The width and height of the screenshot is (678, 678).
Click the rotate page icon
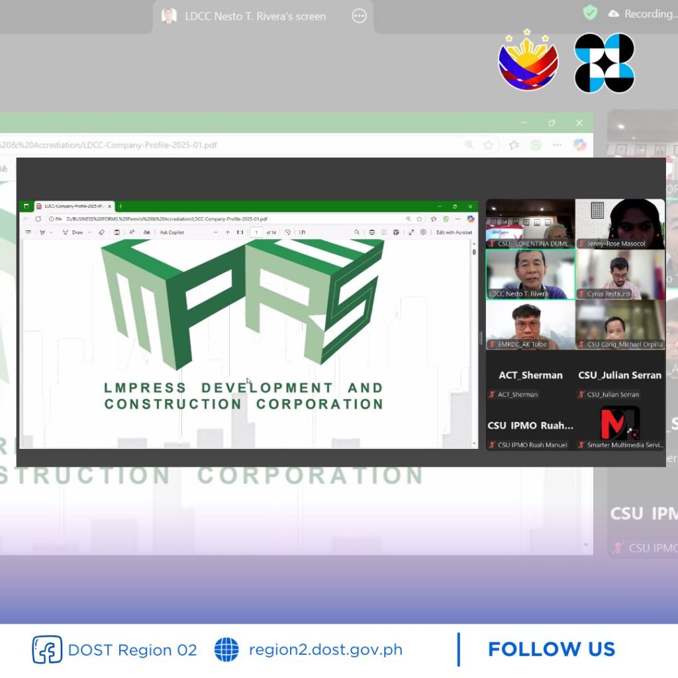pyautogui.click(x=287, y=232)
